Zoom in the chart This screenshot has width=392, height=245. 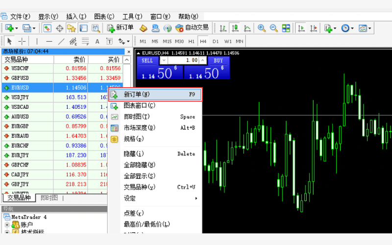[262, 28]
